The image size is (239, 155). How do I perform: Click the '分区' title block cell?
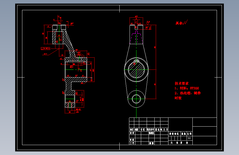click(143, 130)
